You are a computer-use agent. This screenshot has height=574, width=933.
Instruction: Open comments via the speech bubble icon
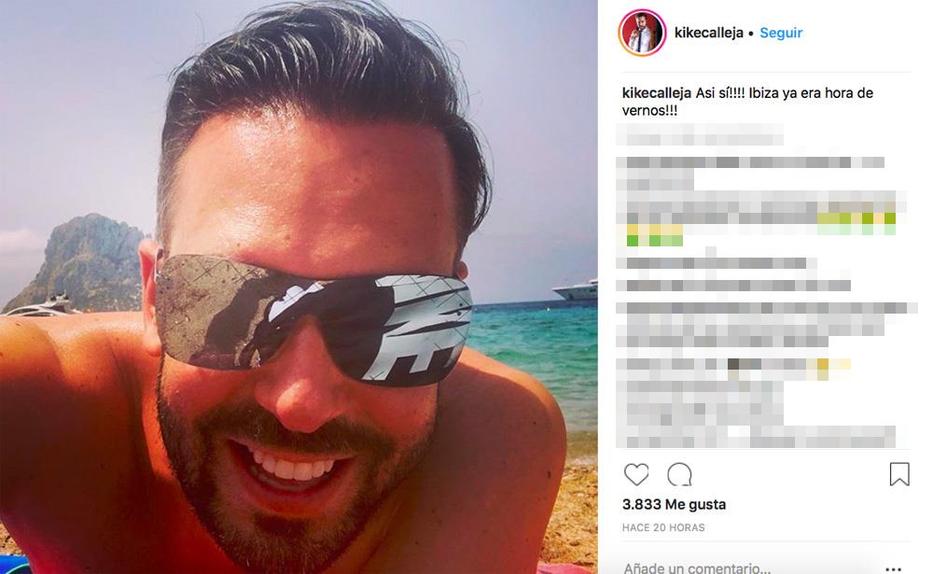pyautogui.click(x=679, y=474)
